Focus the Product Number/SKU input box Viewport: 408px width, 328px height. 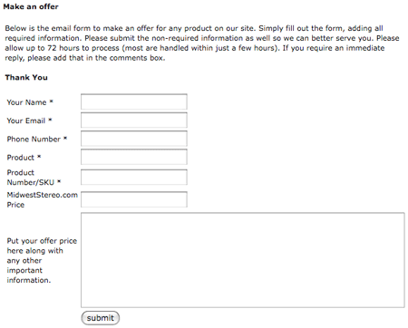pos(134,177)
